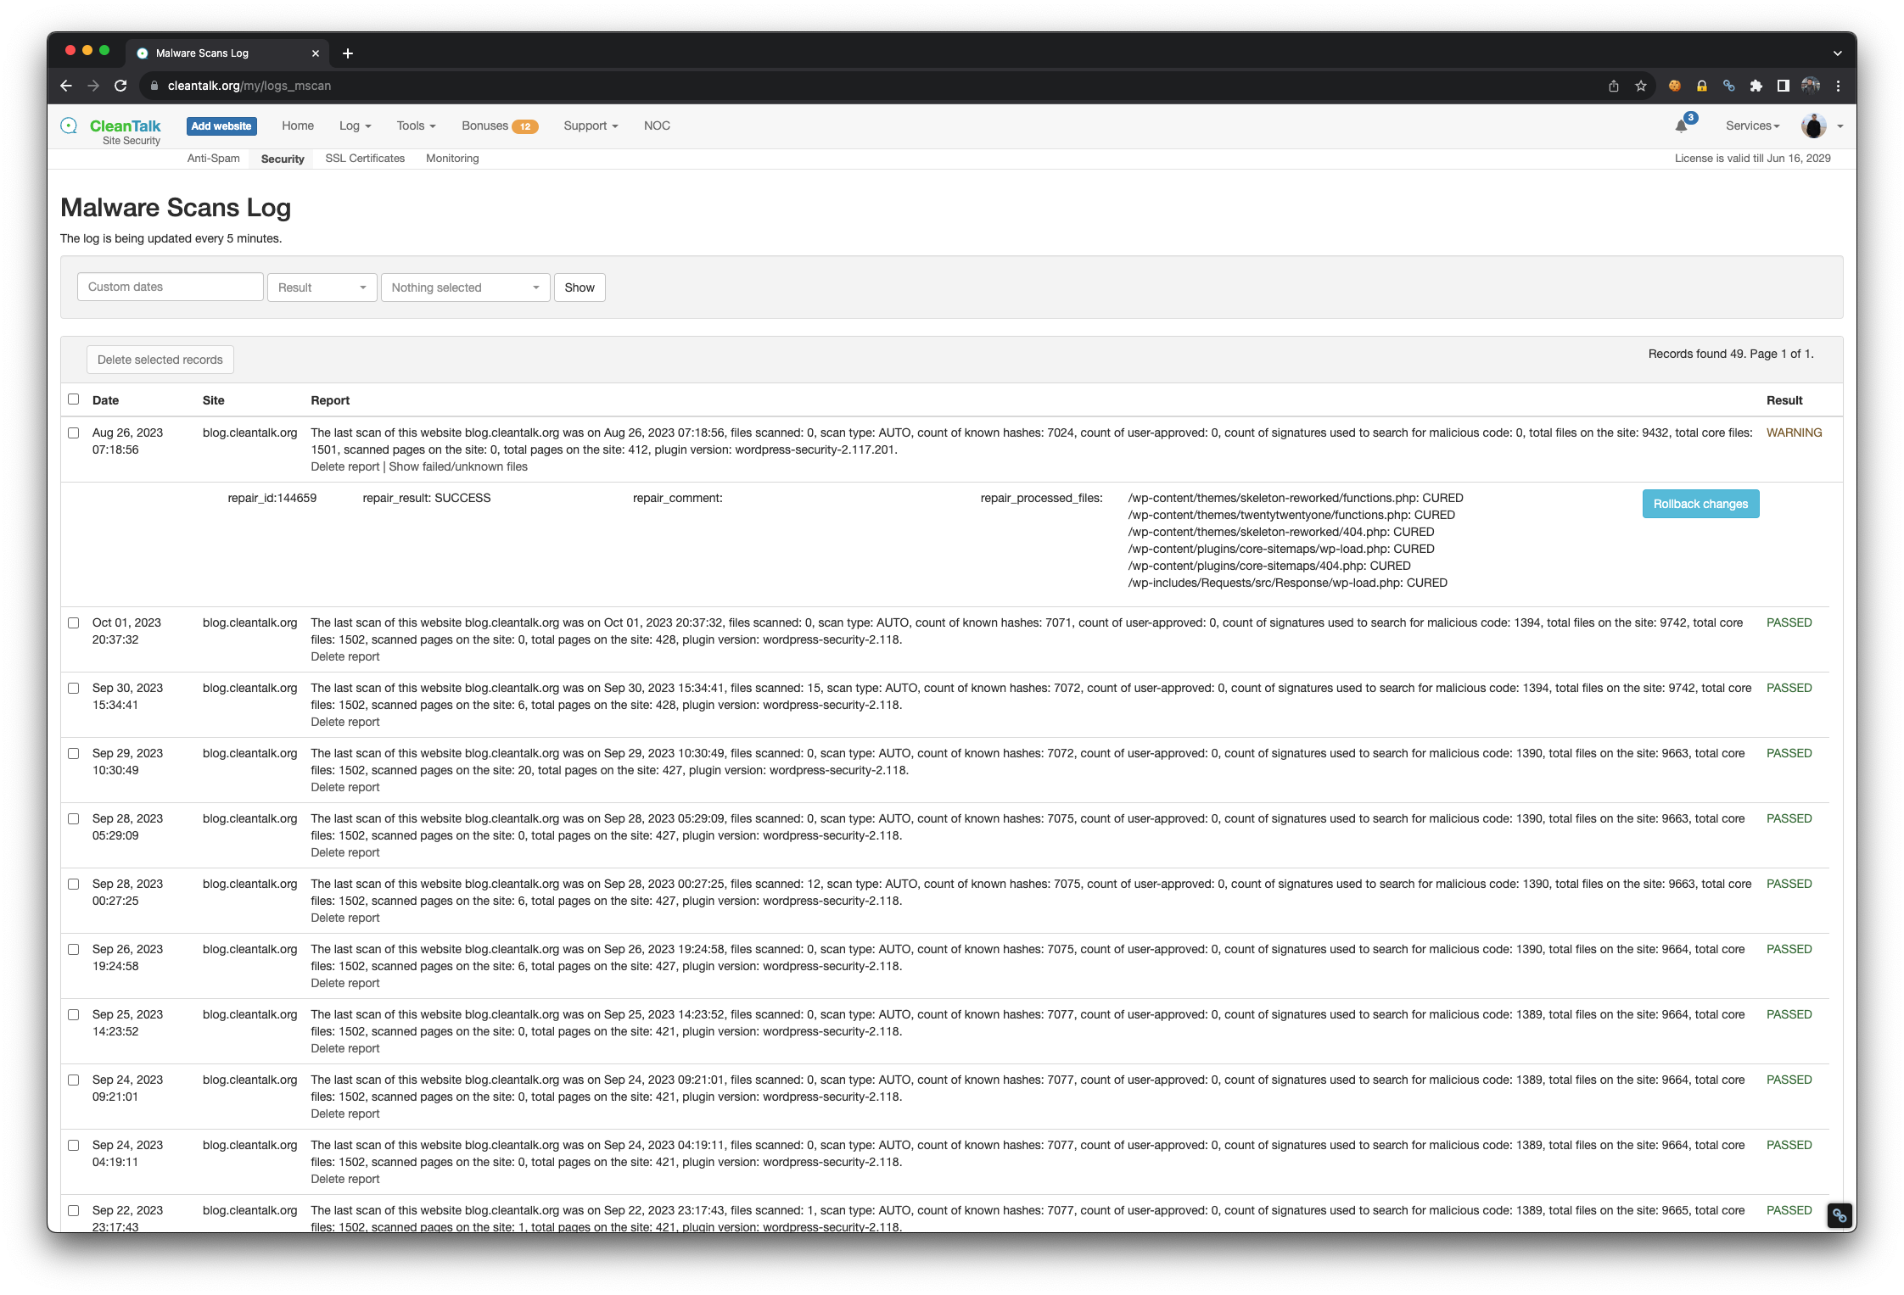Open the browser extensions puzzle icon
This screenshot has width=1904, height=1295.
click(1756, 86)
